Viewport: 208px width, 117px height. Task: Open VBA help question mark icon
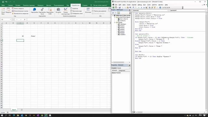160,7
